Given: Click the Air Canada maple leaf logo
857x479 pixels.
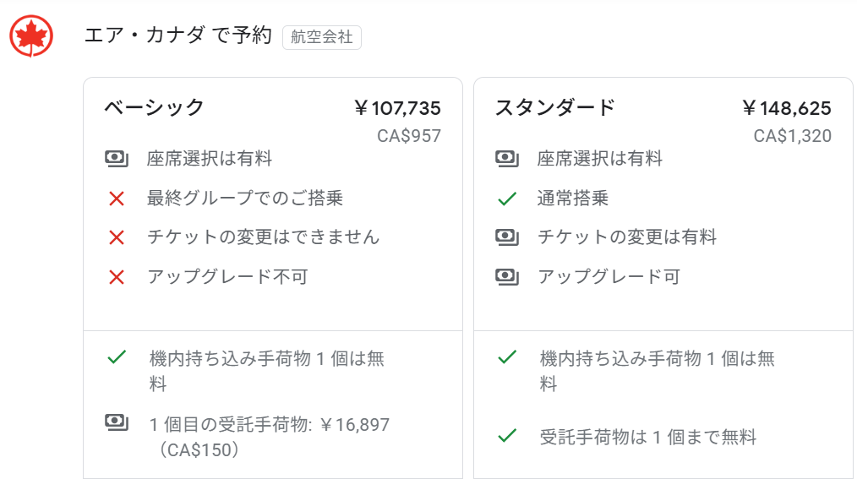Looking at the screenshot, I should click(x=31, y=36).
